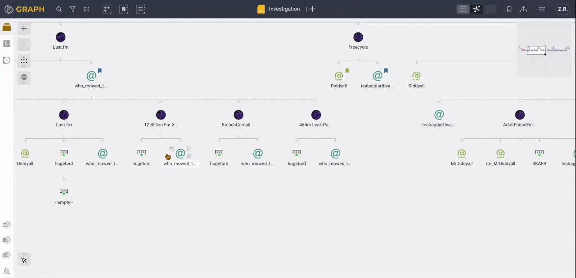Select the bookmarked teabagdarthva email under Freecycle
Image resolution: width=576 pixels, height=278 pixels.
tap(378, 76)
